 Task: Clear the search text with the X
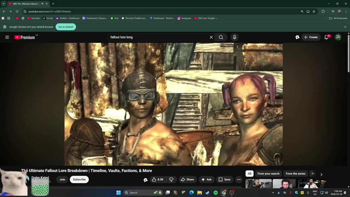tap(211, 37)
